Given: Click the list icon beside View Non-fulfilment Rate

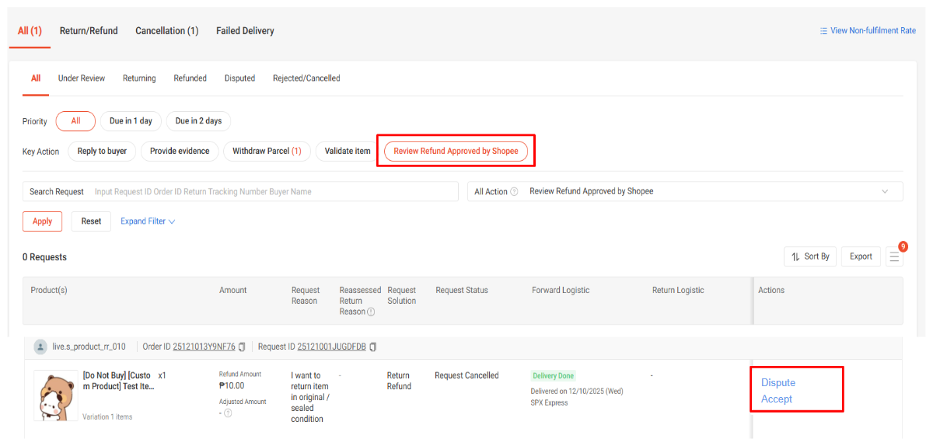Looking at the screenshot, I should pos(823,31).
